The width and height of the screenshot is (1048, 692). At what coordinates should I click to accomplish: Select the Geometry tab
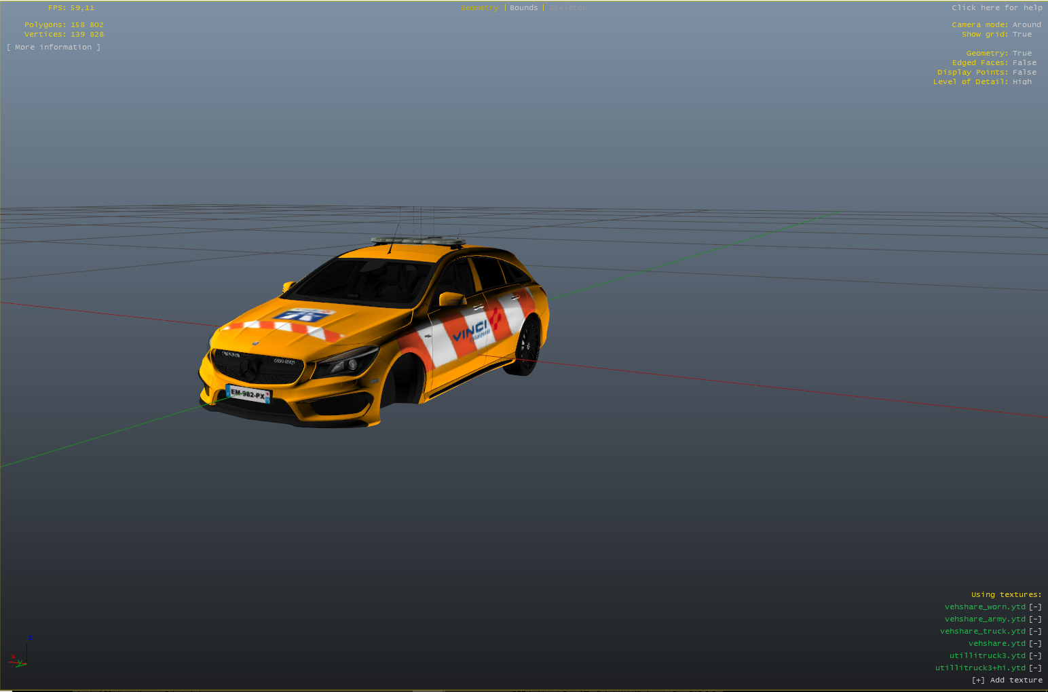pyautogui.click(x=479, y=8)
